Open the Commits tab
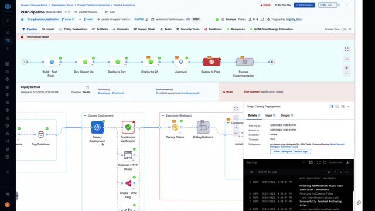375x211 pixels. tap(121, 29)
